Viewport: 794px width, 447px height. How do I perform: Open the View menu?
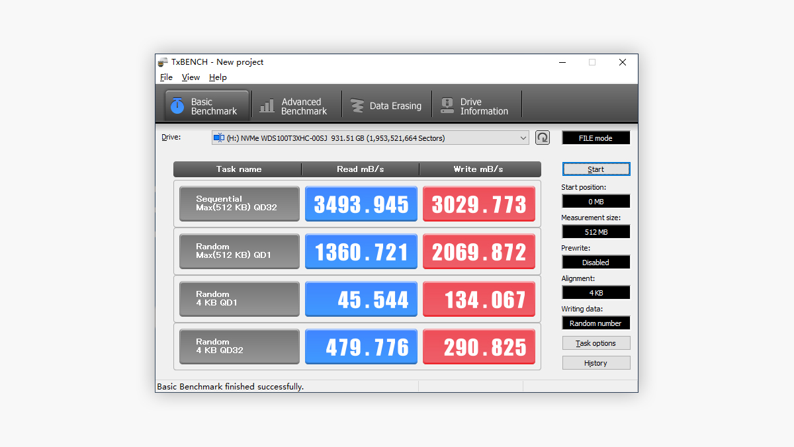coord(191,77)
